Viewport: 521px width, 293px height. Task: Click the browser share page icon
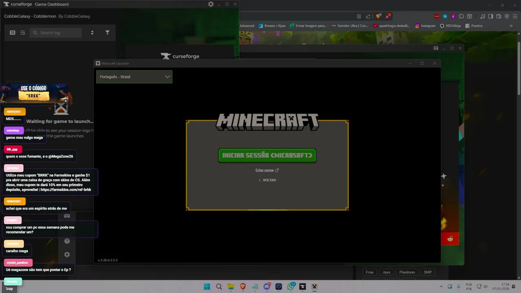click(x=368, y=16)
